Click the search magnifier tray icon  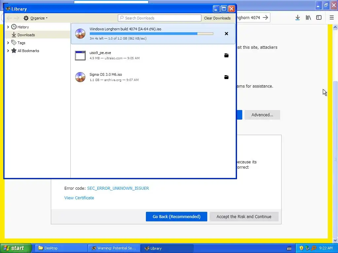pyautogui.click(x=314, y=248)
